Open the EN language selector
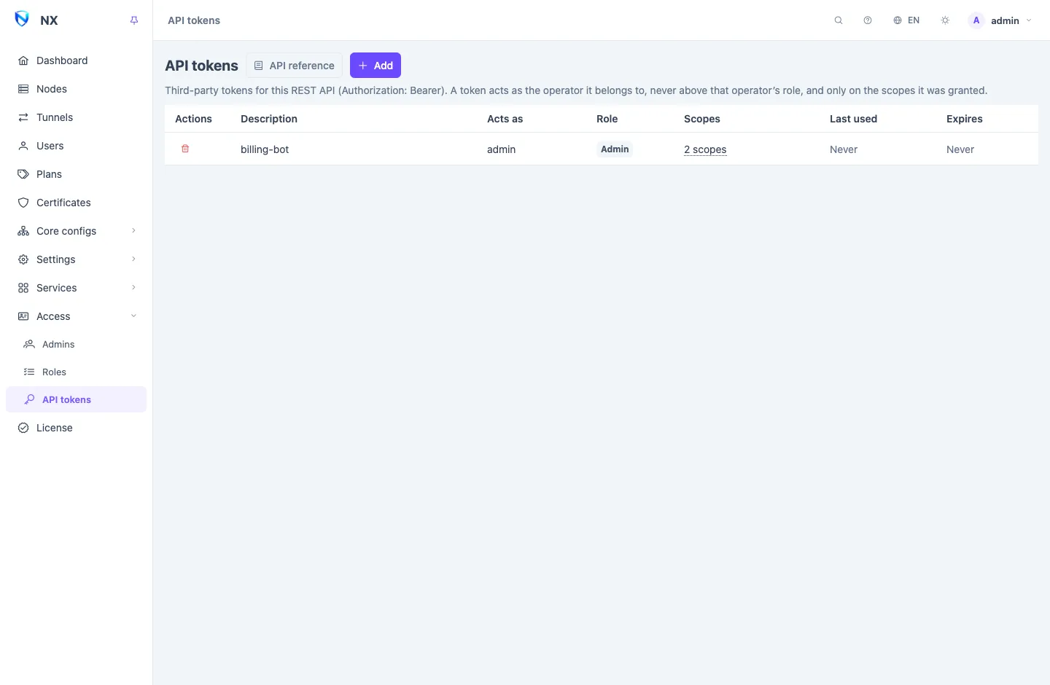Viewport: 1050px width, 685px height. coord(906,20)
